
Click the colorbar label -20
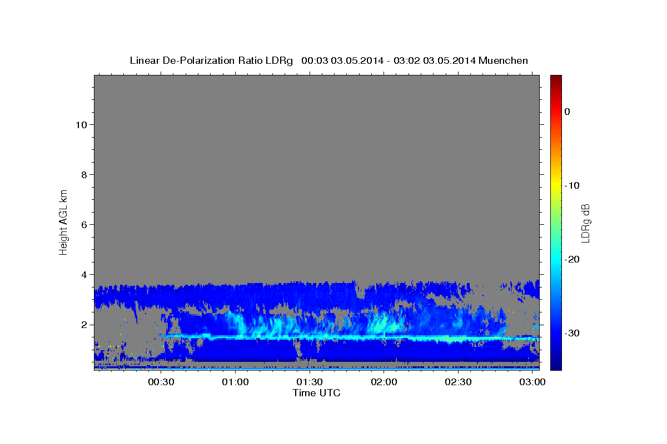[572, 259]
